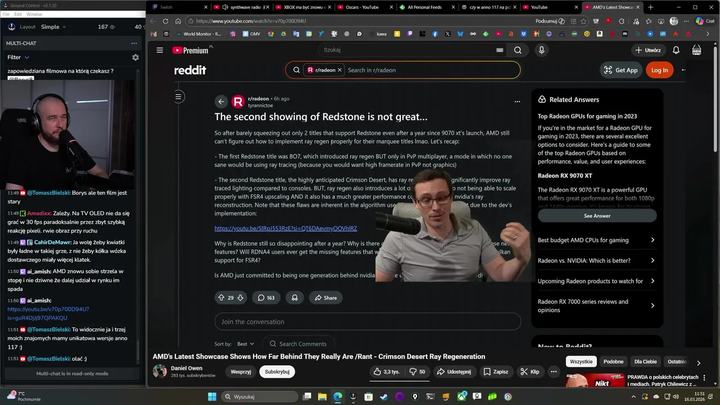
Task: Share the Reddit post
Action: [326, 298]
